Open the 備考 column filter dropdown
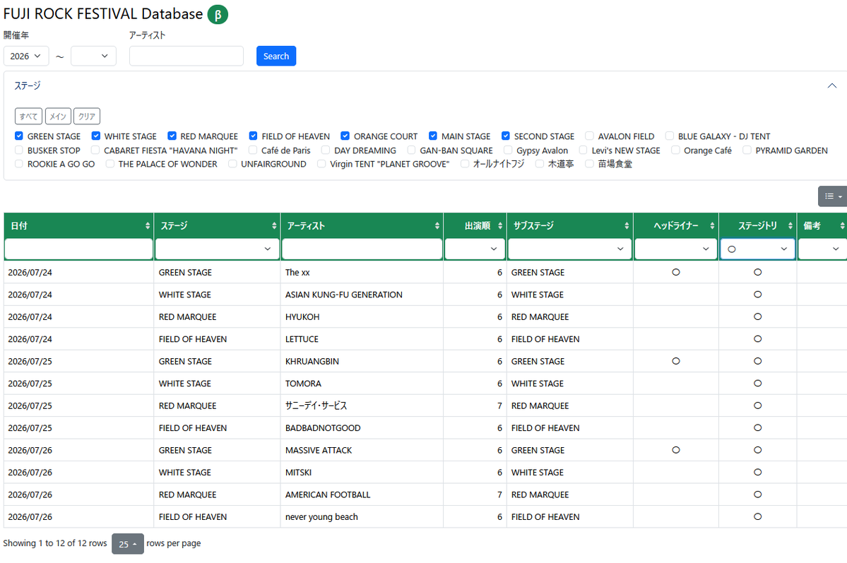Viewport: 847px width, 563px height. coord(823,249)
